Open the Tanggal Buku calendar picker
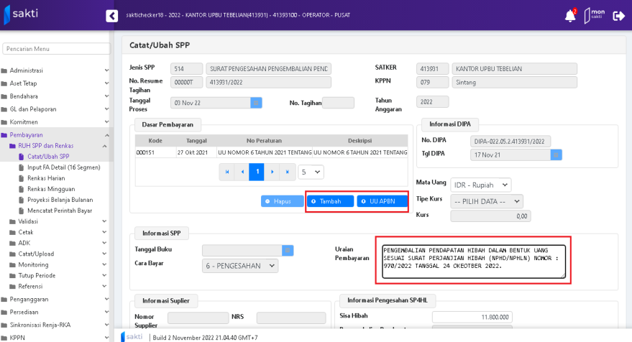Viewport: 632px width, 342px height. click(x=288, y=250)
